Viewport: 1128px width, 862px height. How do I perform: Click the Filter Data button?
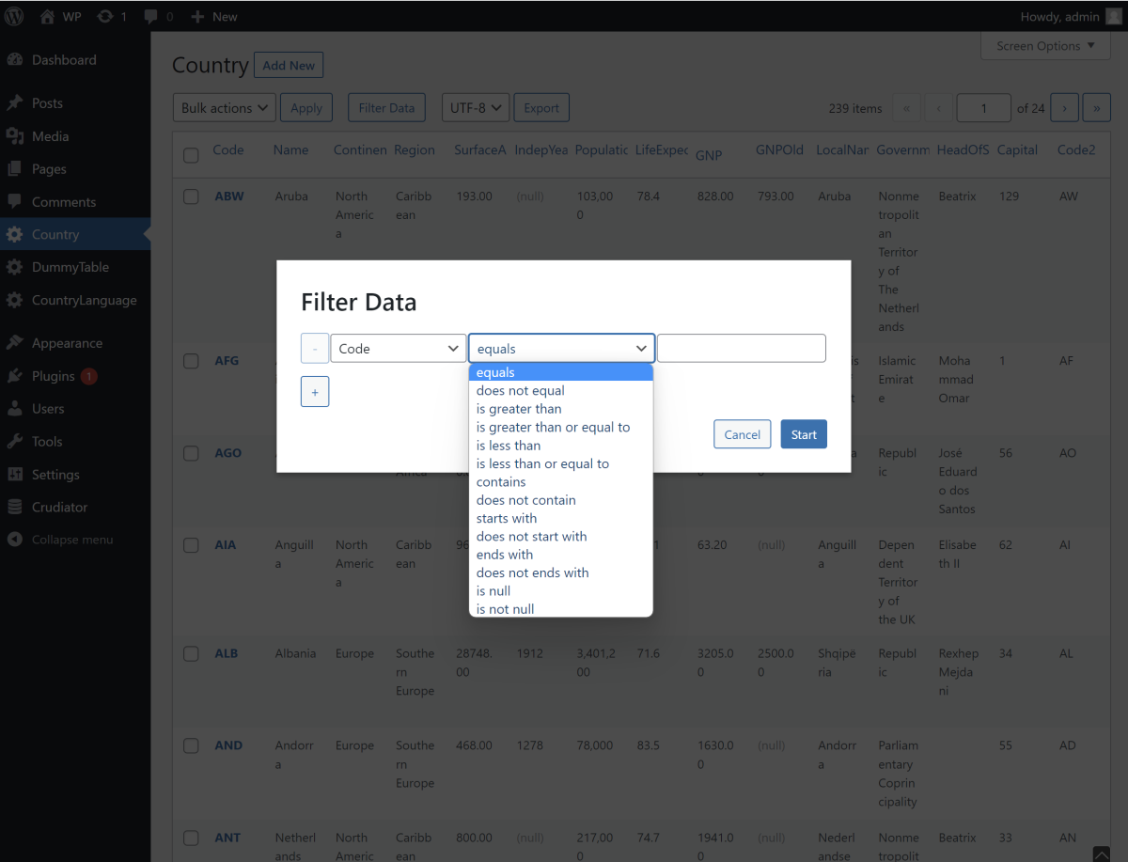386,108
